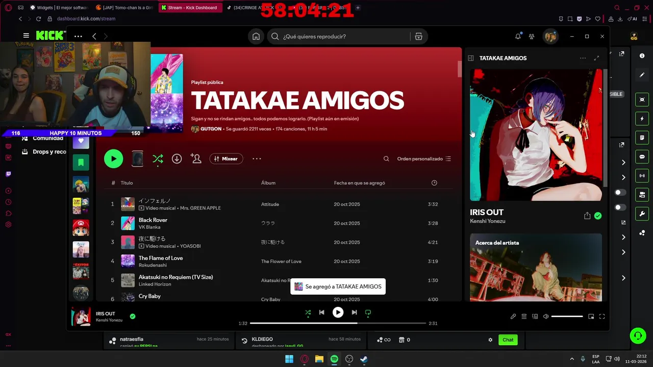This screenshot has width=653, height=367.
Task: Share IRIS OUT from the now playing panel
Action: click(x=587, y=216)
